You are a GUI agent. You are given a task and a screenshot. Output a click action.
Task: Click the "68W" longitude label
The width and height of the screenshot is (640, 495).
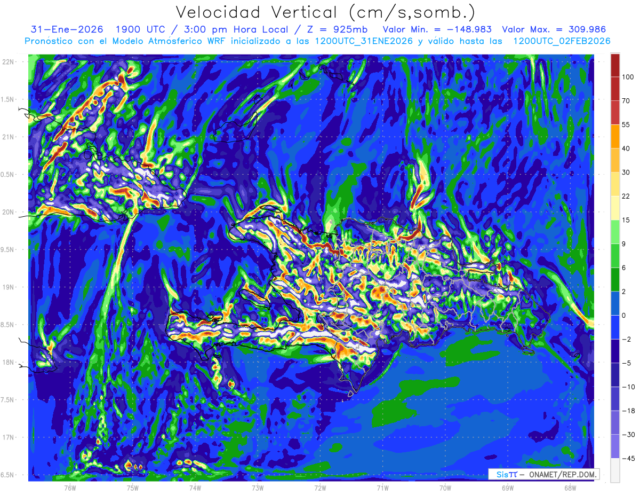point(570,488)
